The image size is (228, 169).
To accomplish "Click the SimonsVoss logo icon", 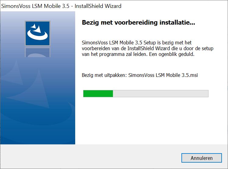I will (x=37, y=33).
